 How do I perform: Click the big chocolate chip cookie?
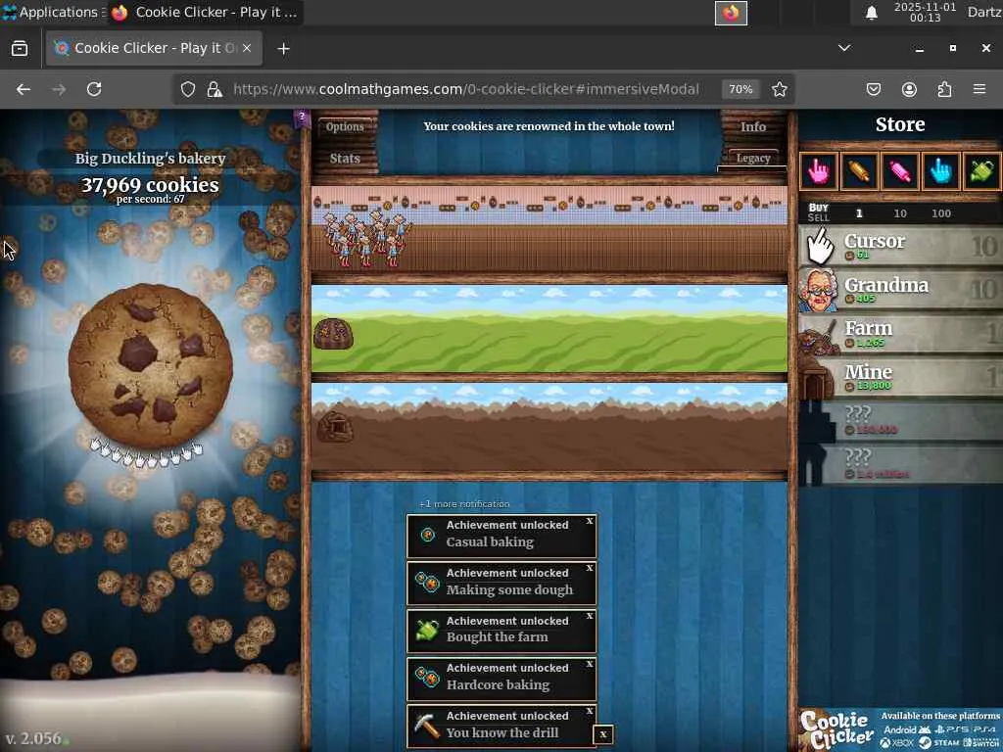(x=150, y=366)
